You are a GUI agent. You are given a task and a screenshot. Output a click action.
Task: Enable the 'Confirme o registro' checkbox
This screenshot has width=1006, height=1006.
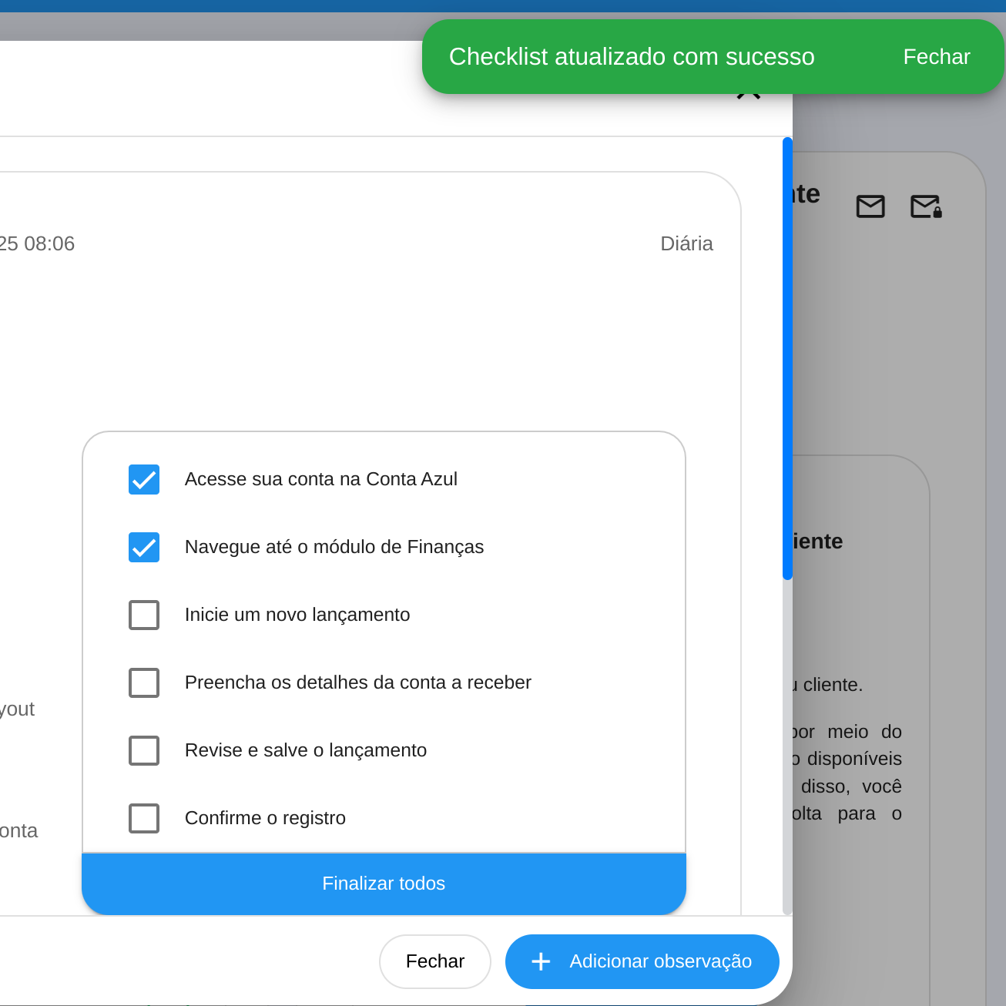tap(144, 818)
